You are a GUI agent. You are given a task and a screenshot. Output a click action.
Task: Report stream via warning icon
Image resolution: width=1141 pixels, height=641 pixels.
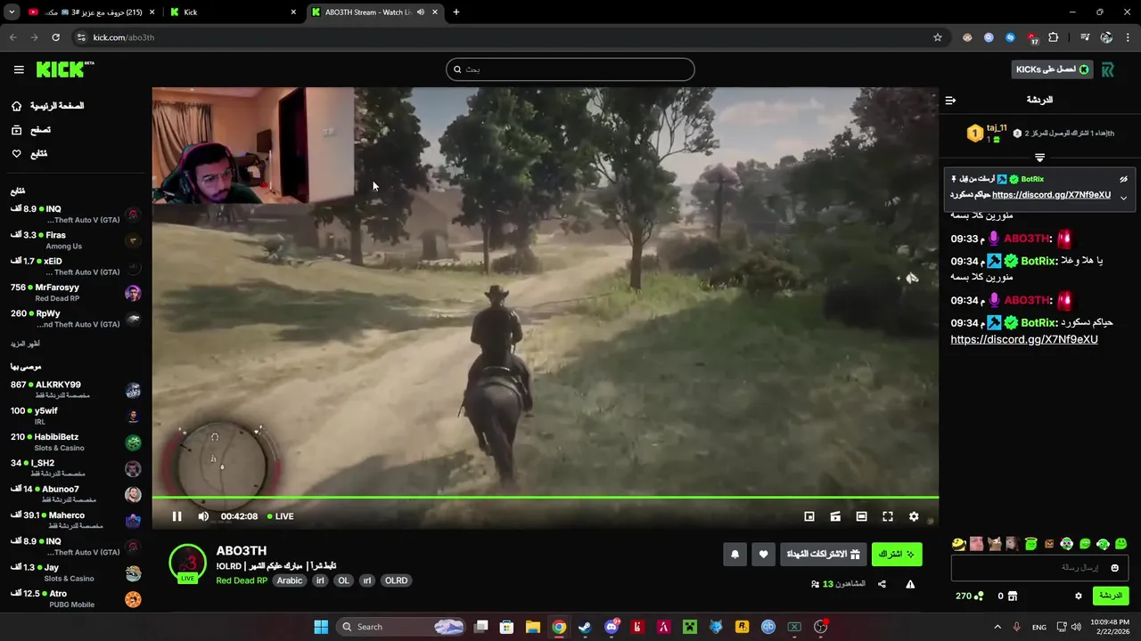pos(910,584)
